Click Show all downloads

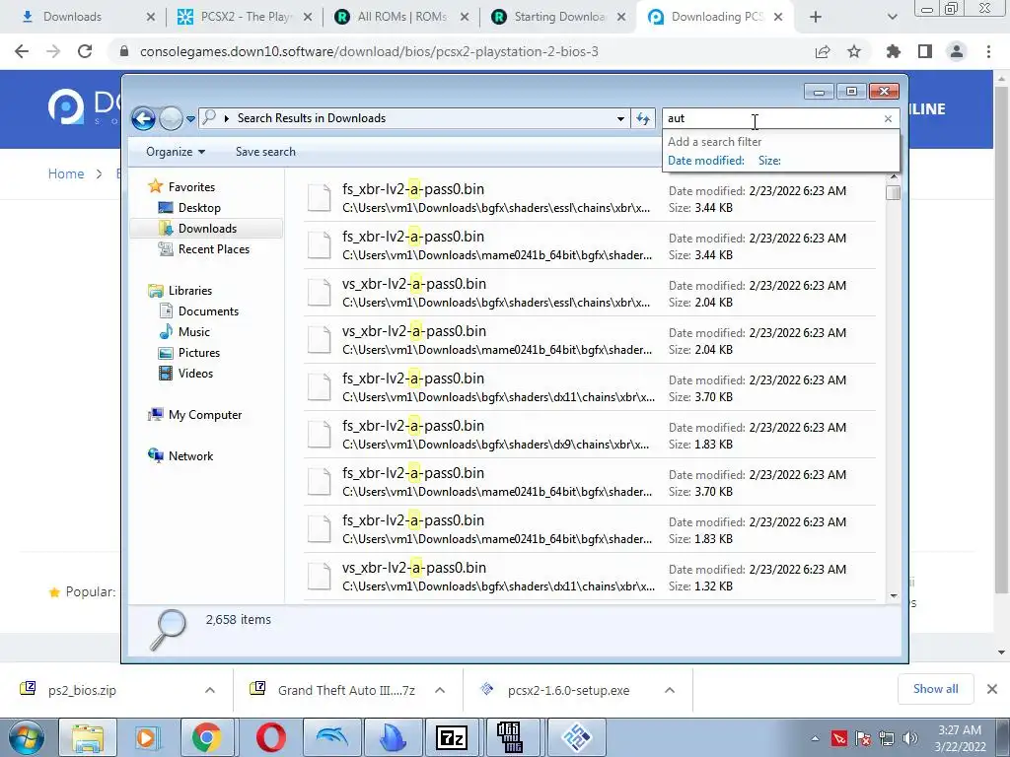pos(935,689)
